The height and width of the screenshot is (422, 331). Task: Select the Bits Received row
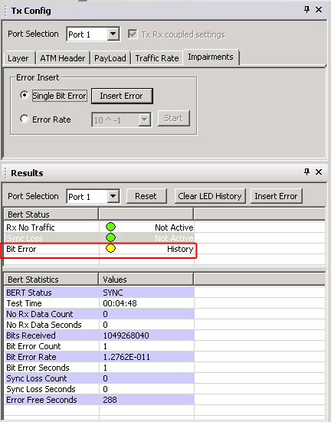(100, 335)
